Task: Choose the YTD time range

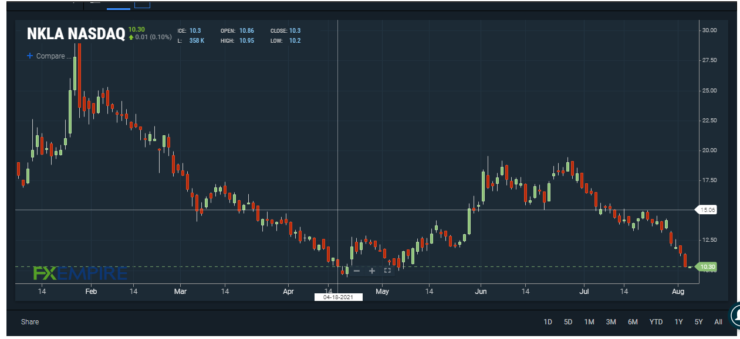Action: (x=656, y=322)
